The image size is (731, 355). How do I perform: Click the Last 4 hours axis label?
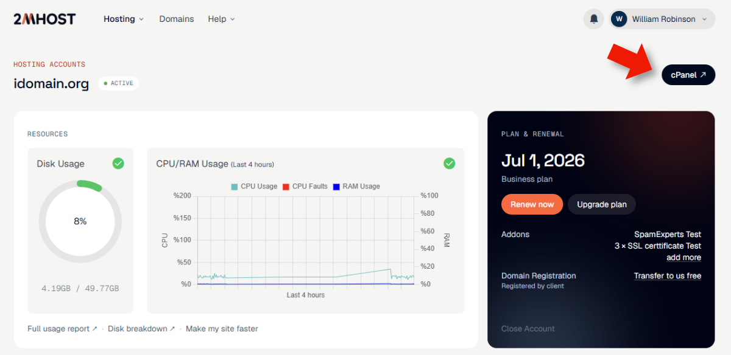click(306, 295)
